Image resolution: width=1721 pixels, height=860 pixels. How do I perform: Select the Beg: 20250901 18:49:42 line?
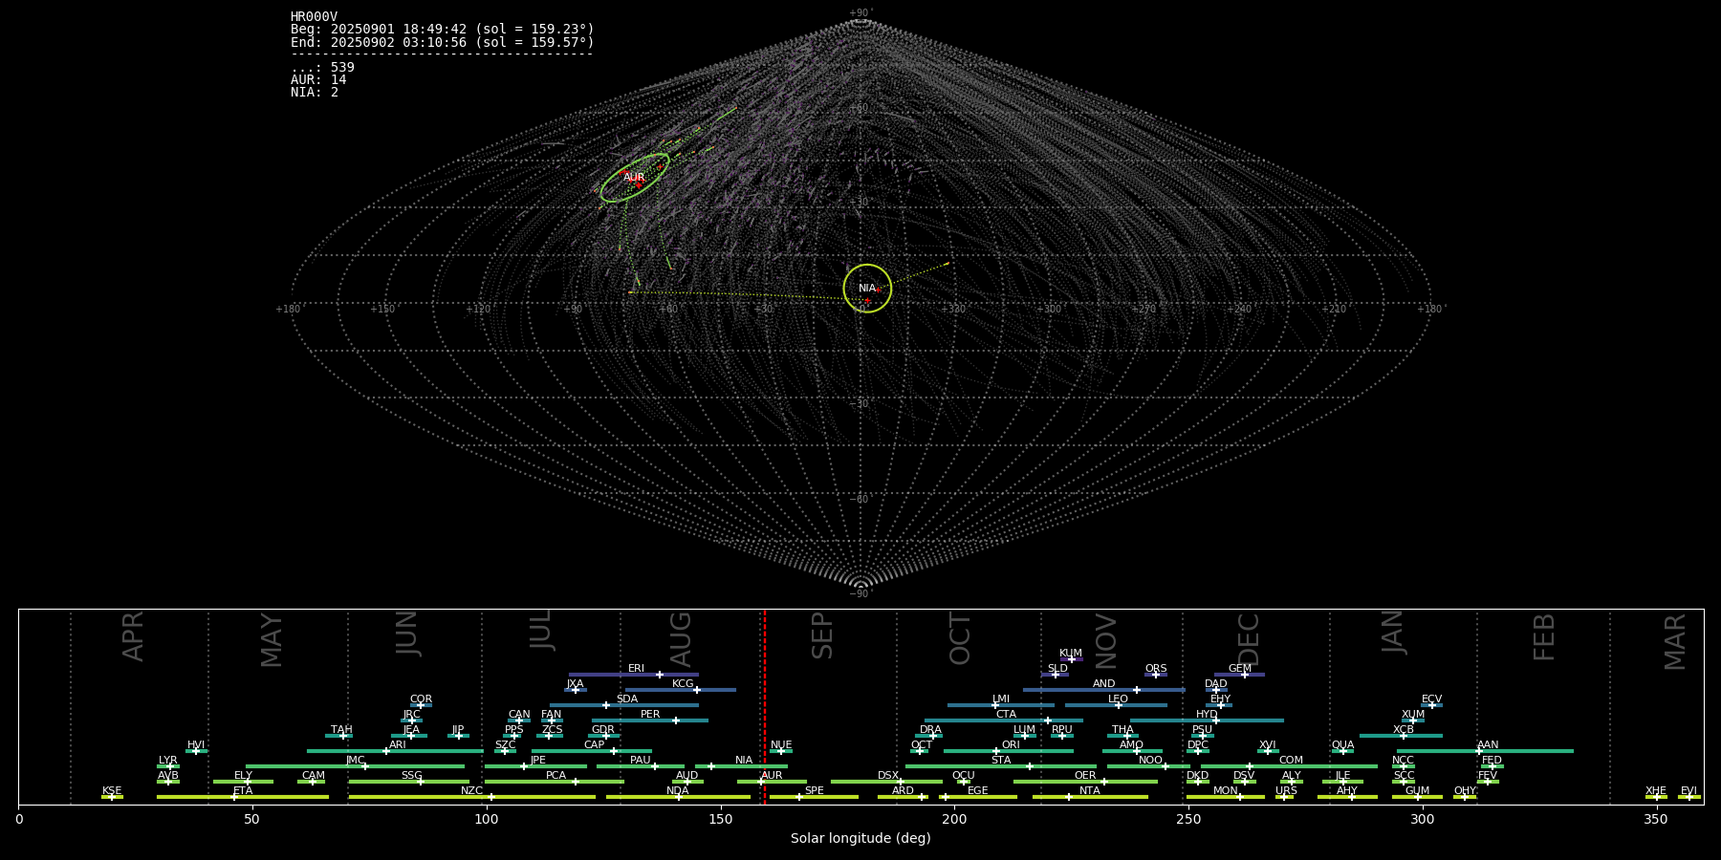443,30
